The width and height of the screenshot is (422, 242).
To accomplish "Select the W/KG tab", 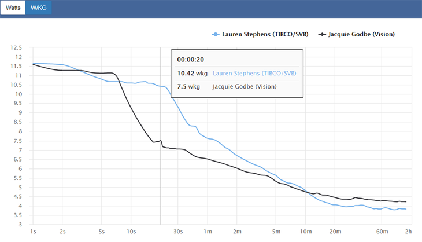I will pyautogui.click(x=39, y=8).
